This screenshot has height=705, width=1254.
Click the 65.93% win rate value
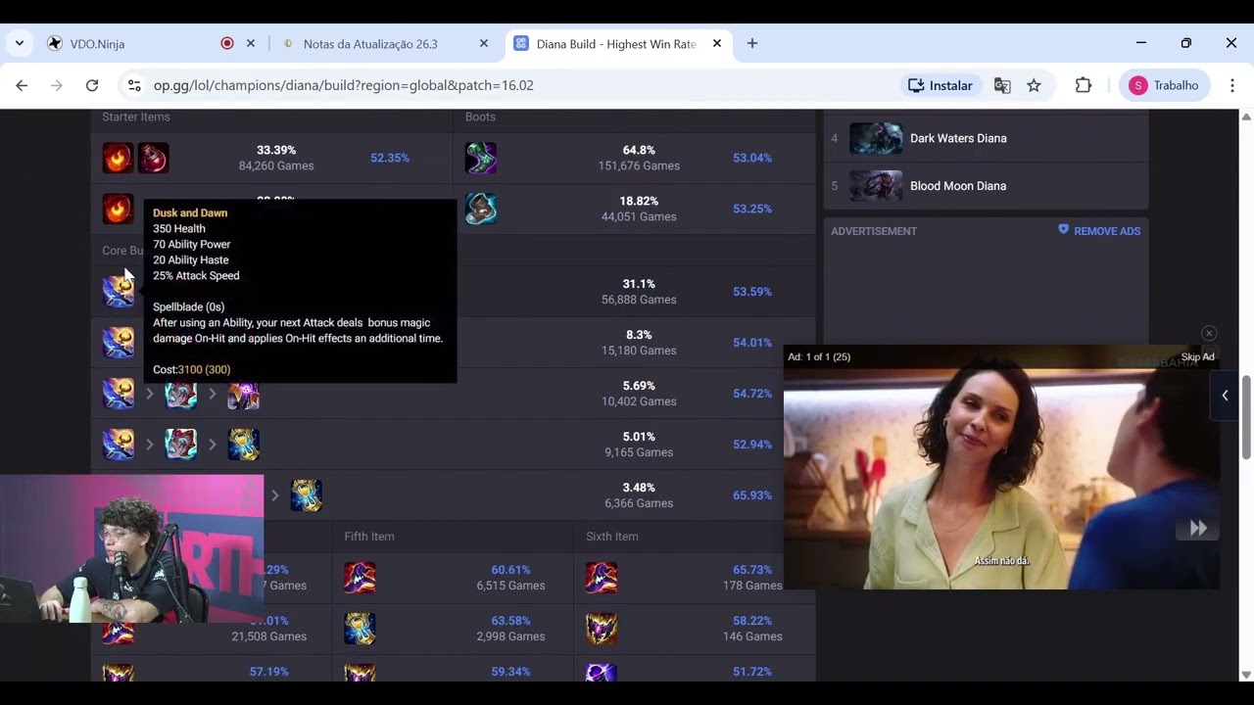[x=752, y=495]
